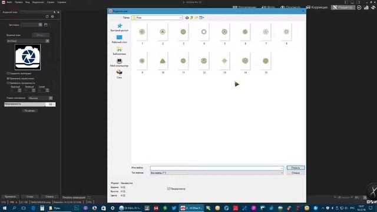Viewport: 377px width, 212px height.
Task: Click the reset icon in watermark panel header
Action: point(47,16)
